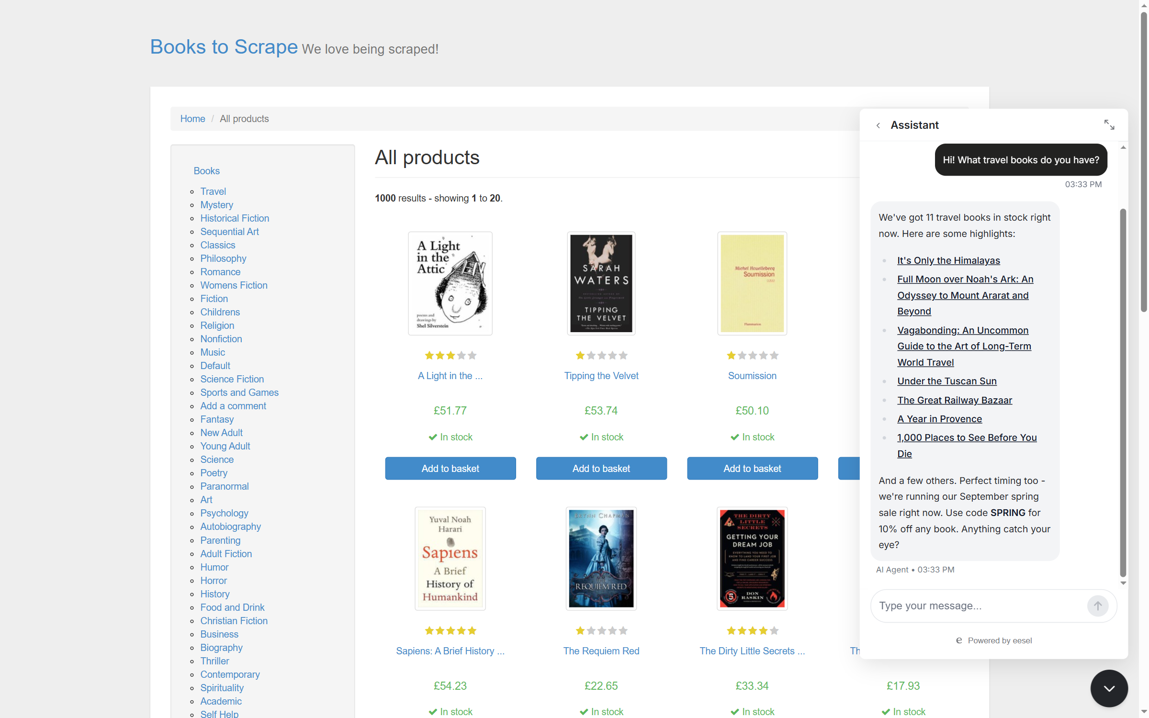The image size is (1149, 718).
Task: Open Dirty Little Secrets cover thumbnail
Action: [x=752, y=559]
